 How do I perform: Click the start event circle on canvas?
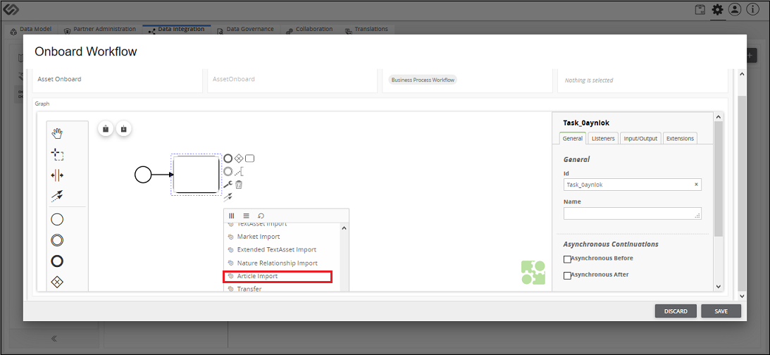pos(143,175)
